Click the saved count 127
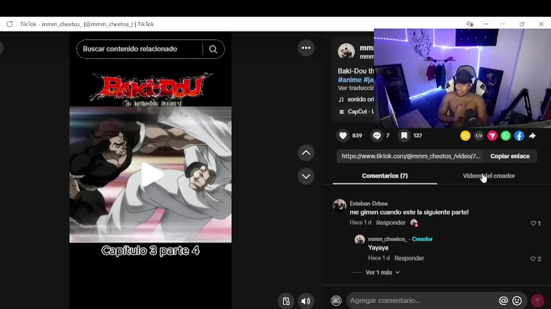The image size is (551, 309). tap(418, 136)
